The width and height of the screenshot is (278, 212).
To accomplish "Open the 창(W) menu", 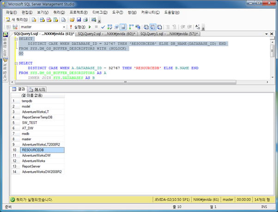I will point(132,12).
